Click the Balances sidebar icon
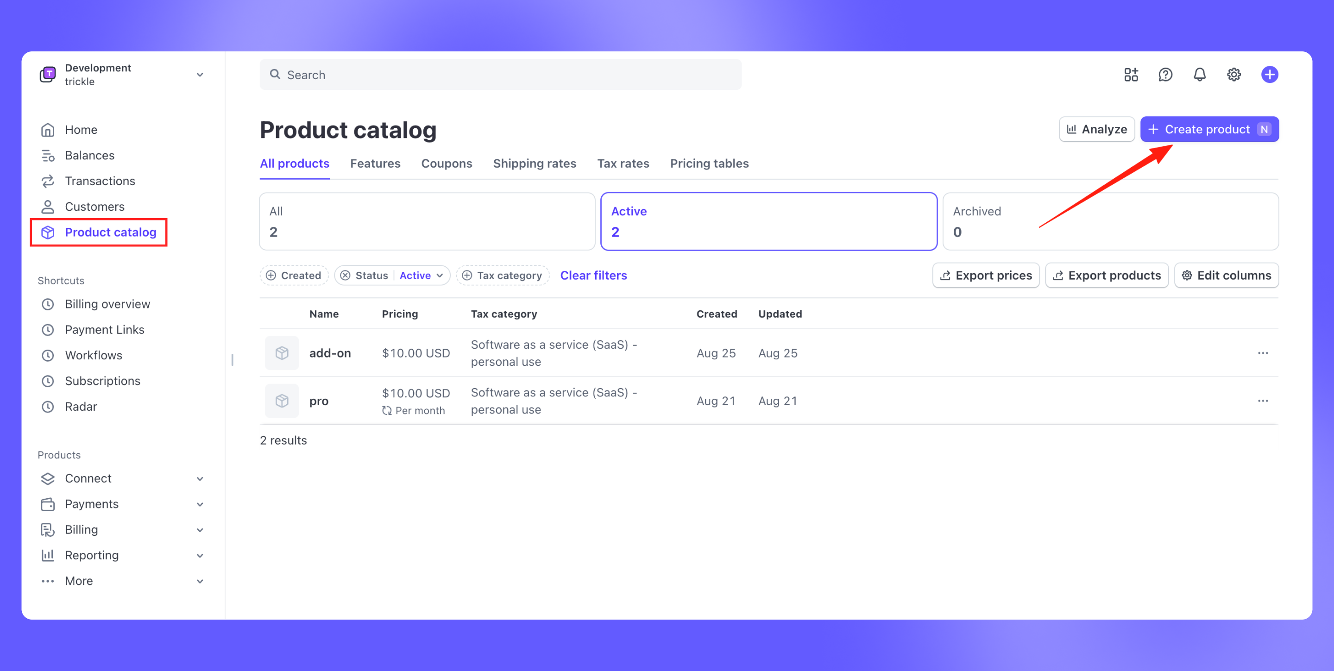Screen dimensions: 1334x671 click(48, 155)
